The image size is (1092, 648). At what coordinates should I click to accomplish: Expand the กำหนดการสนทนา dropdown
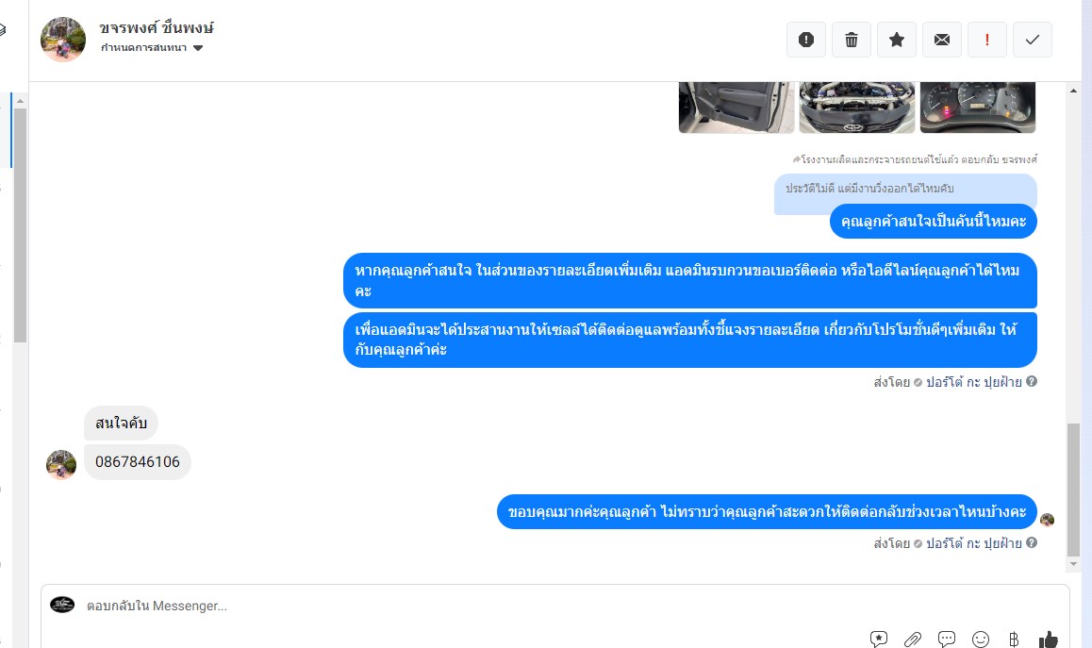point(152,48)
